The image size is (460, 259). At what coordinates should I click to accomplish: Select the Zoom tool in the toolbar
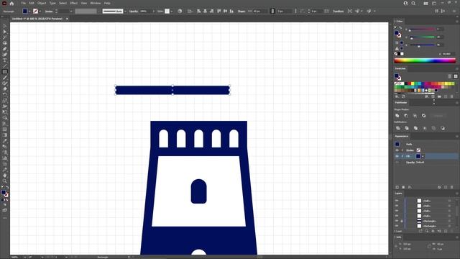coord(5,181)
